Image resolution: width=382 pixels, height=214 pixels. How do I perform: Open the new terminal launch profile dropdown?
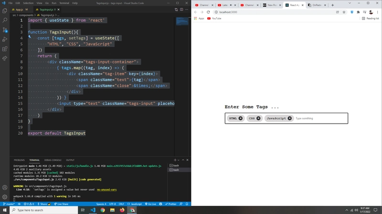(178, 160)
